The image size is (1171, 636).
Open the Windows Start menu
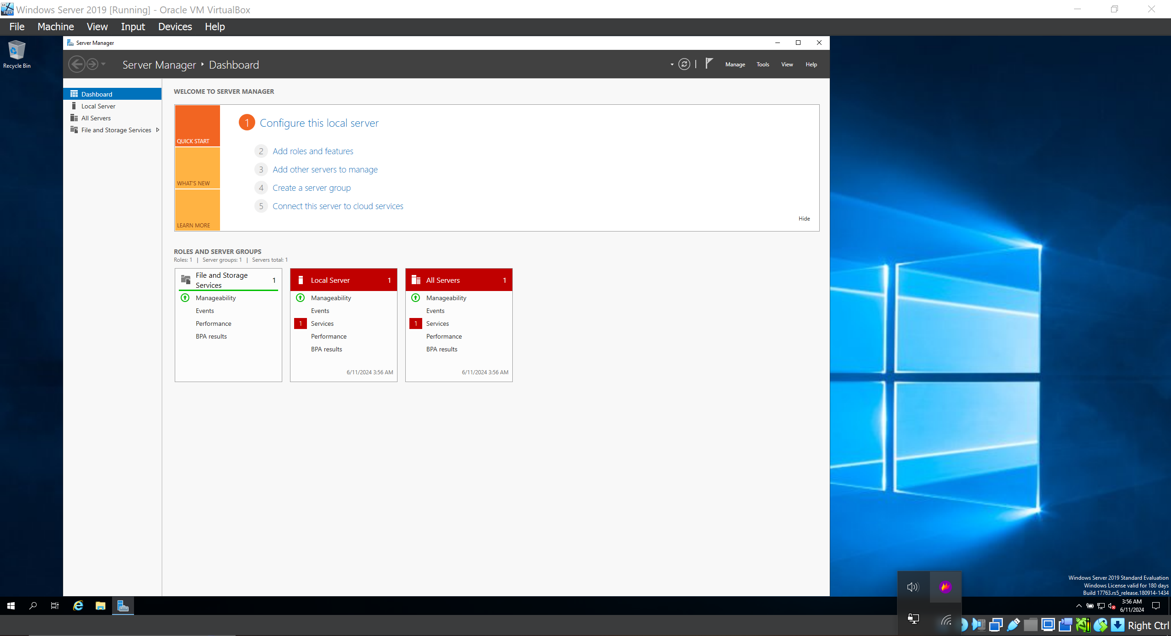11,606
